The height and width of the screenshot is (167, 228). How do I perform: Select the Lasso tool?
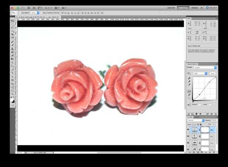coord(13,28)
